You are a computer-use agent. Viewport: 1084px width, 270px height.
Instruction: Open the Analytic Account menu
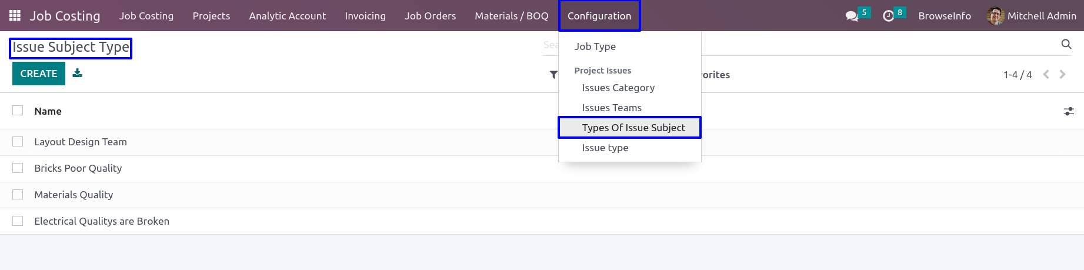coord(288,16)
